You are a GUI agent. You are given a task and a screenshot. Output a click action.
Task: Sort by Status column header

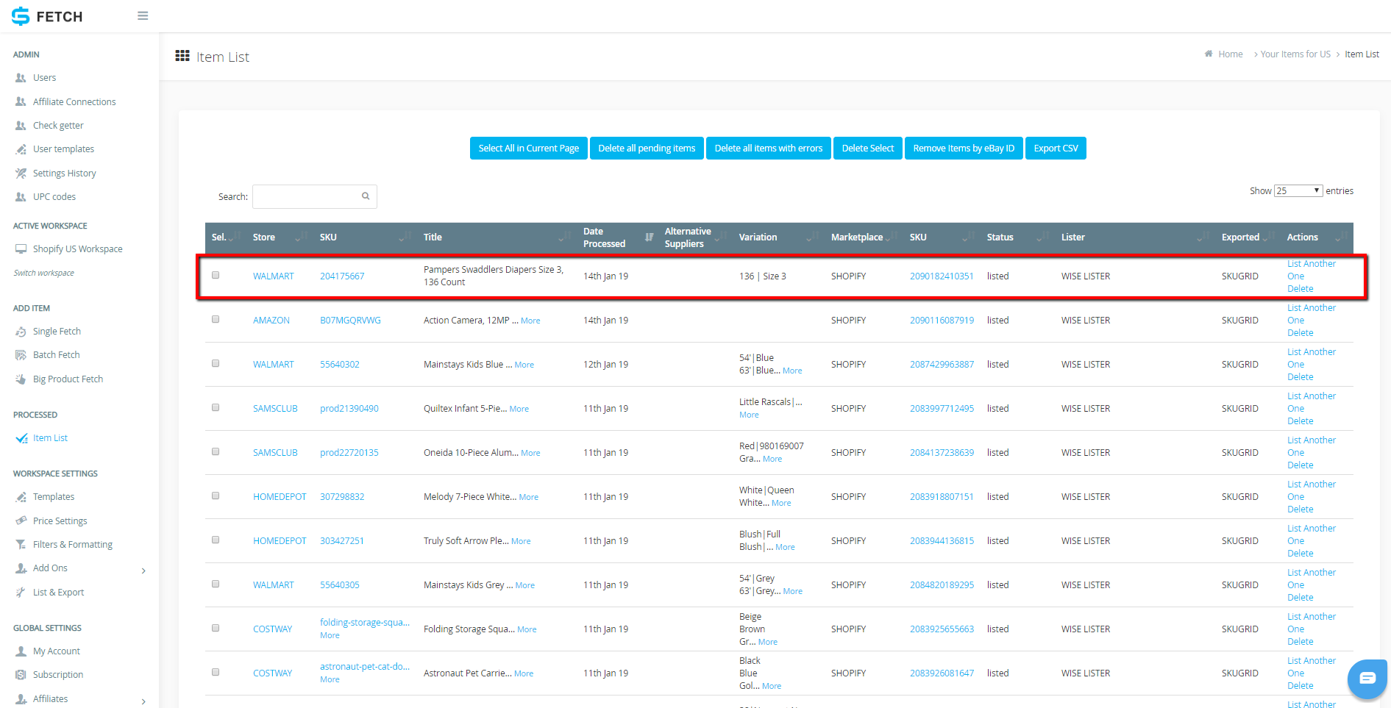pos(1017,237)
